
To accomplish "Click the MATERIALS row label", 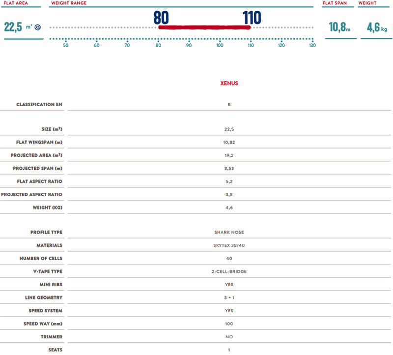I will [x=50, y=245].
